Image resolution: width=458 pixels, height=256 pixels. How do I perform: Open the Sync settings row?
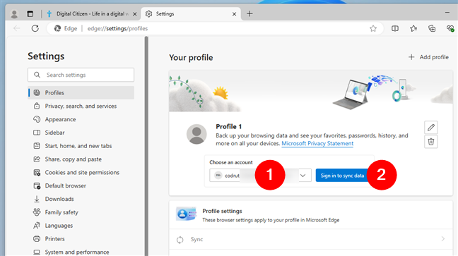point(311,239)
